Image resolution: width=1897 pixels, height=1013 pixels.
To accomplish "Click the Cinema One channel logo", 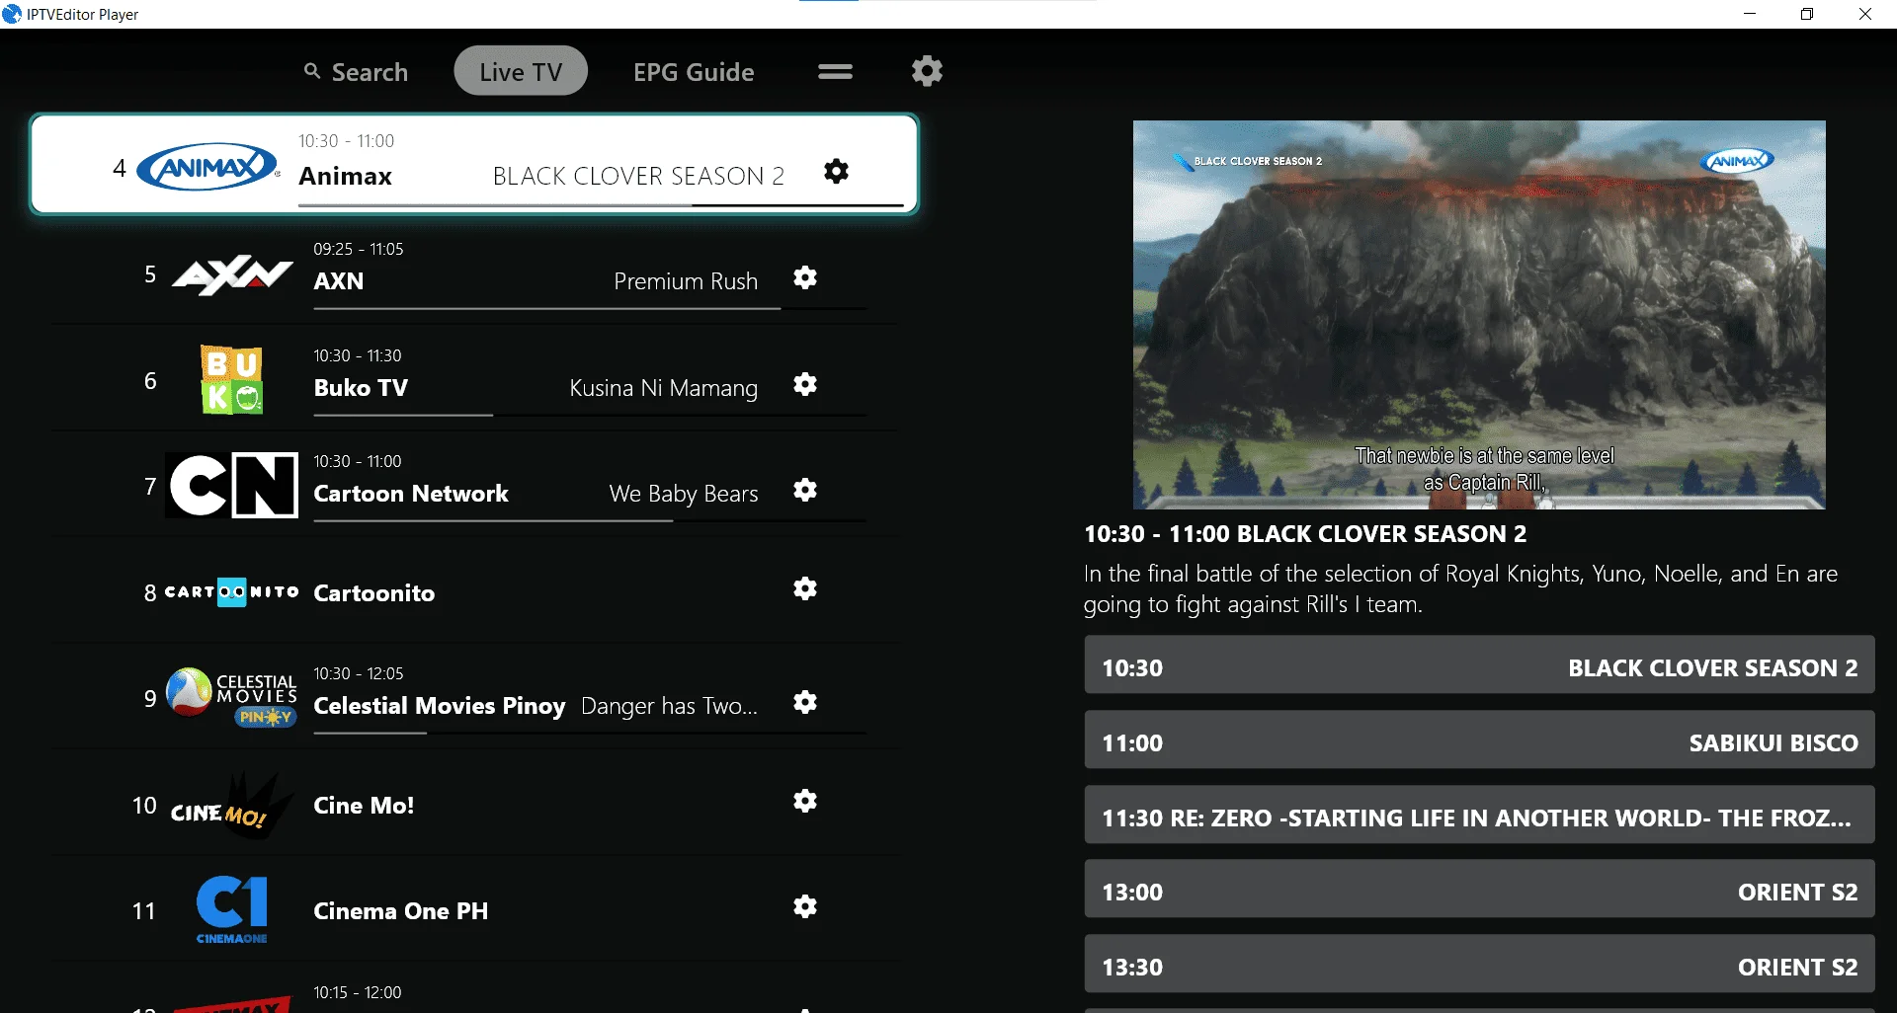I will (x=232, y=909).
